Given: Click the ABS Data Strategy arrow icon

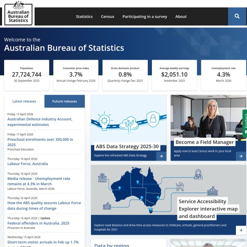Looking at the screenshot, I should (162, 156).
